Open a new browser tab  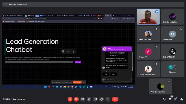[x=114, y=16]
